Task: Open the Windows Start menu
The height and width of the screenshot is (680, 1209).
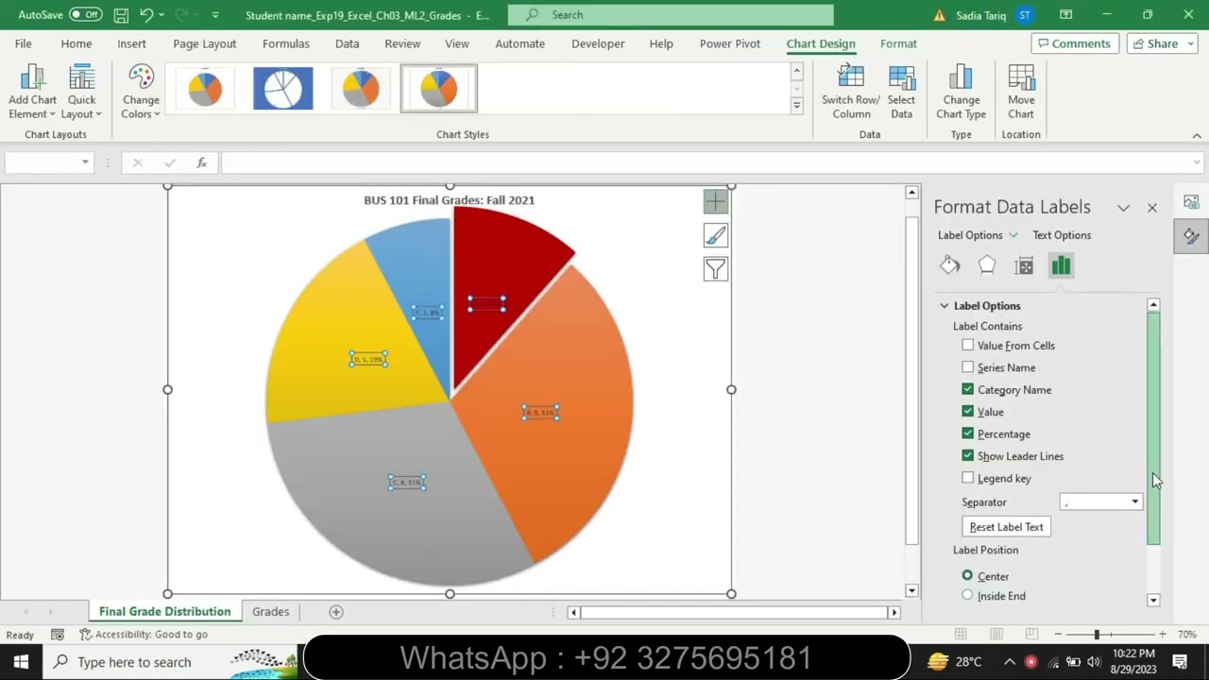Action: tap(21, 662)
